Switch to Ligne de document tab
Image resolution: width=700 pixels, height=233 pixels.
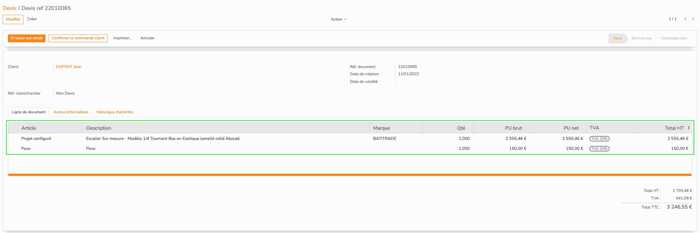point(29,112)
